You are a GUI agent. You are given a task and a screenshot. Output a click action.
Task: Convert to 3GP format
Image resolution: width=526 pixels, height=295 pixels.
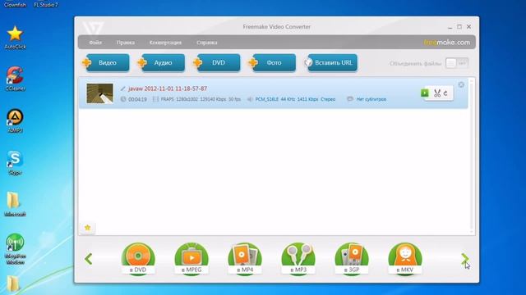352,259
